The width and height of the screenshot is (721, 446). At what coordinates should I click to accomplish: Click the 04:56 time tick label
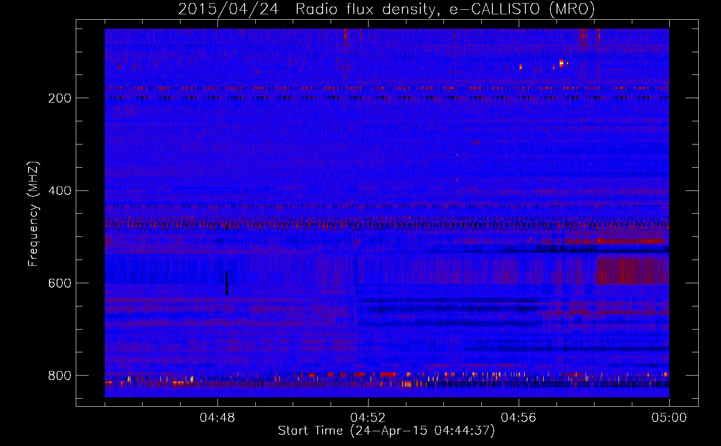click(519, 418)
